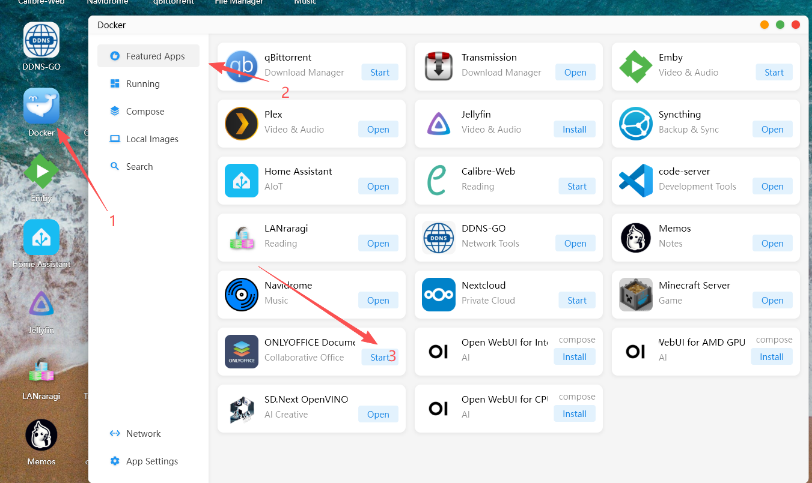Open Minecraft Server using its Open button
The image size is (812, 483).
772,300
